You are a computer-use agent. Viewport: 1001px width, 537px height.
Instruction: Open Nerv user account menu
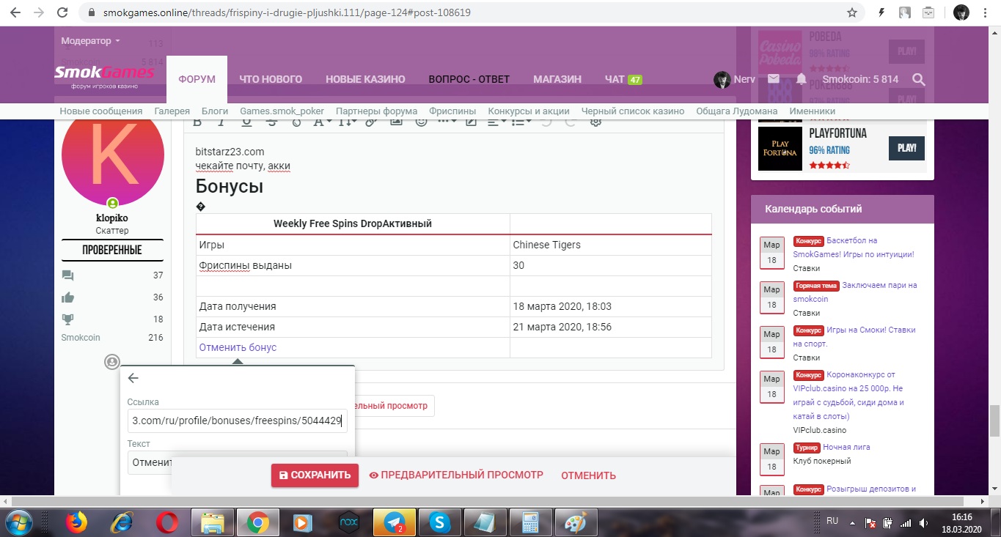pyautogui.click(x=734, y=79)
